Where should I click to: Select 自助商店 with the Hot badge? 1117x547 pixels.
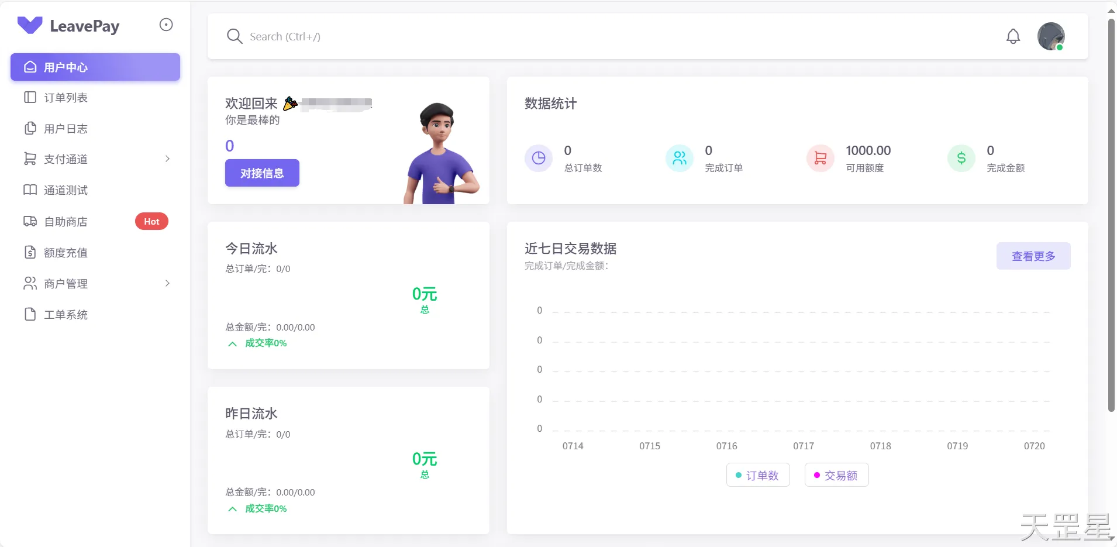66,222
